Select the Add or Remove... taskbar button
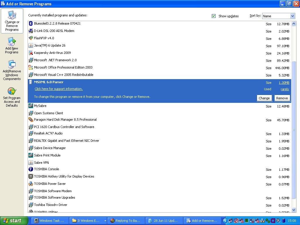300x225 pixels. pos(202,221)
